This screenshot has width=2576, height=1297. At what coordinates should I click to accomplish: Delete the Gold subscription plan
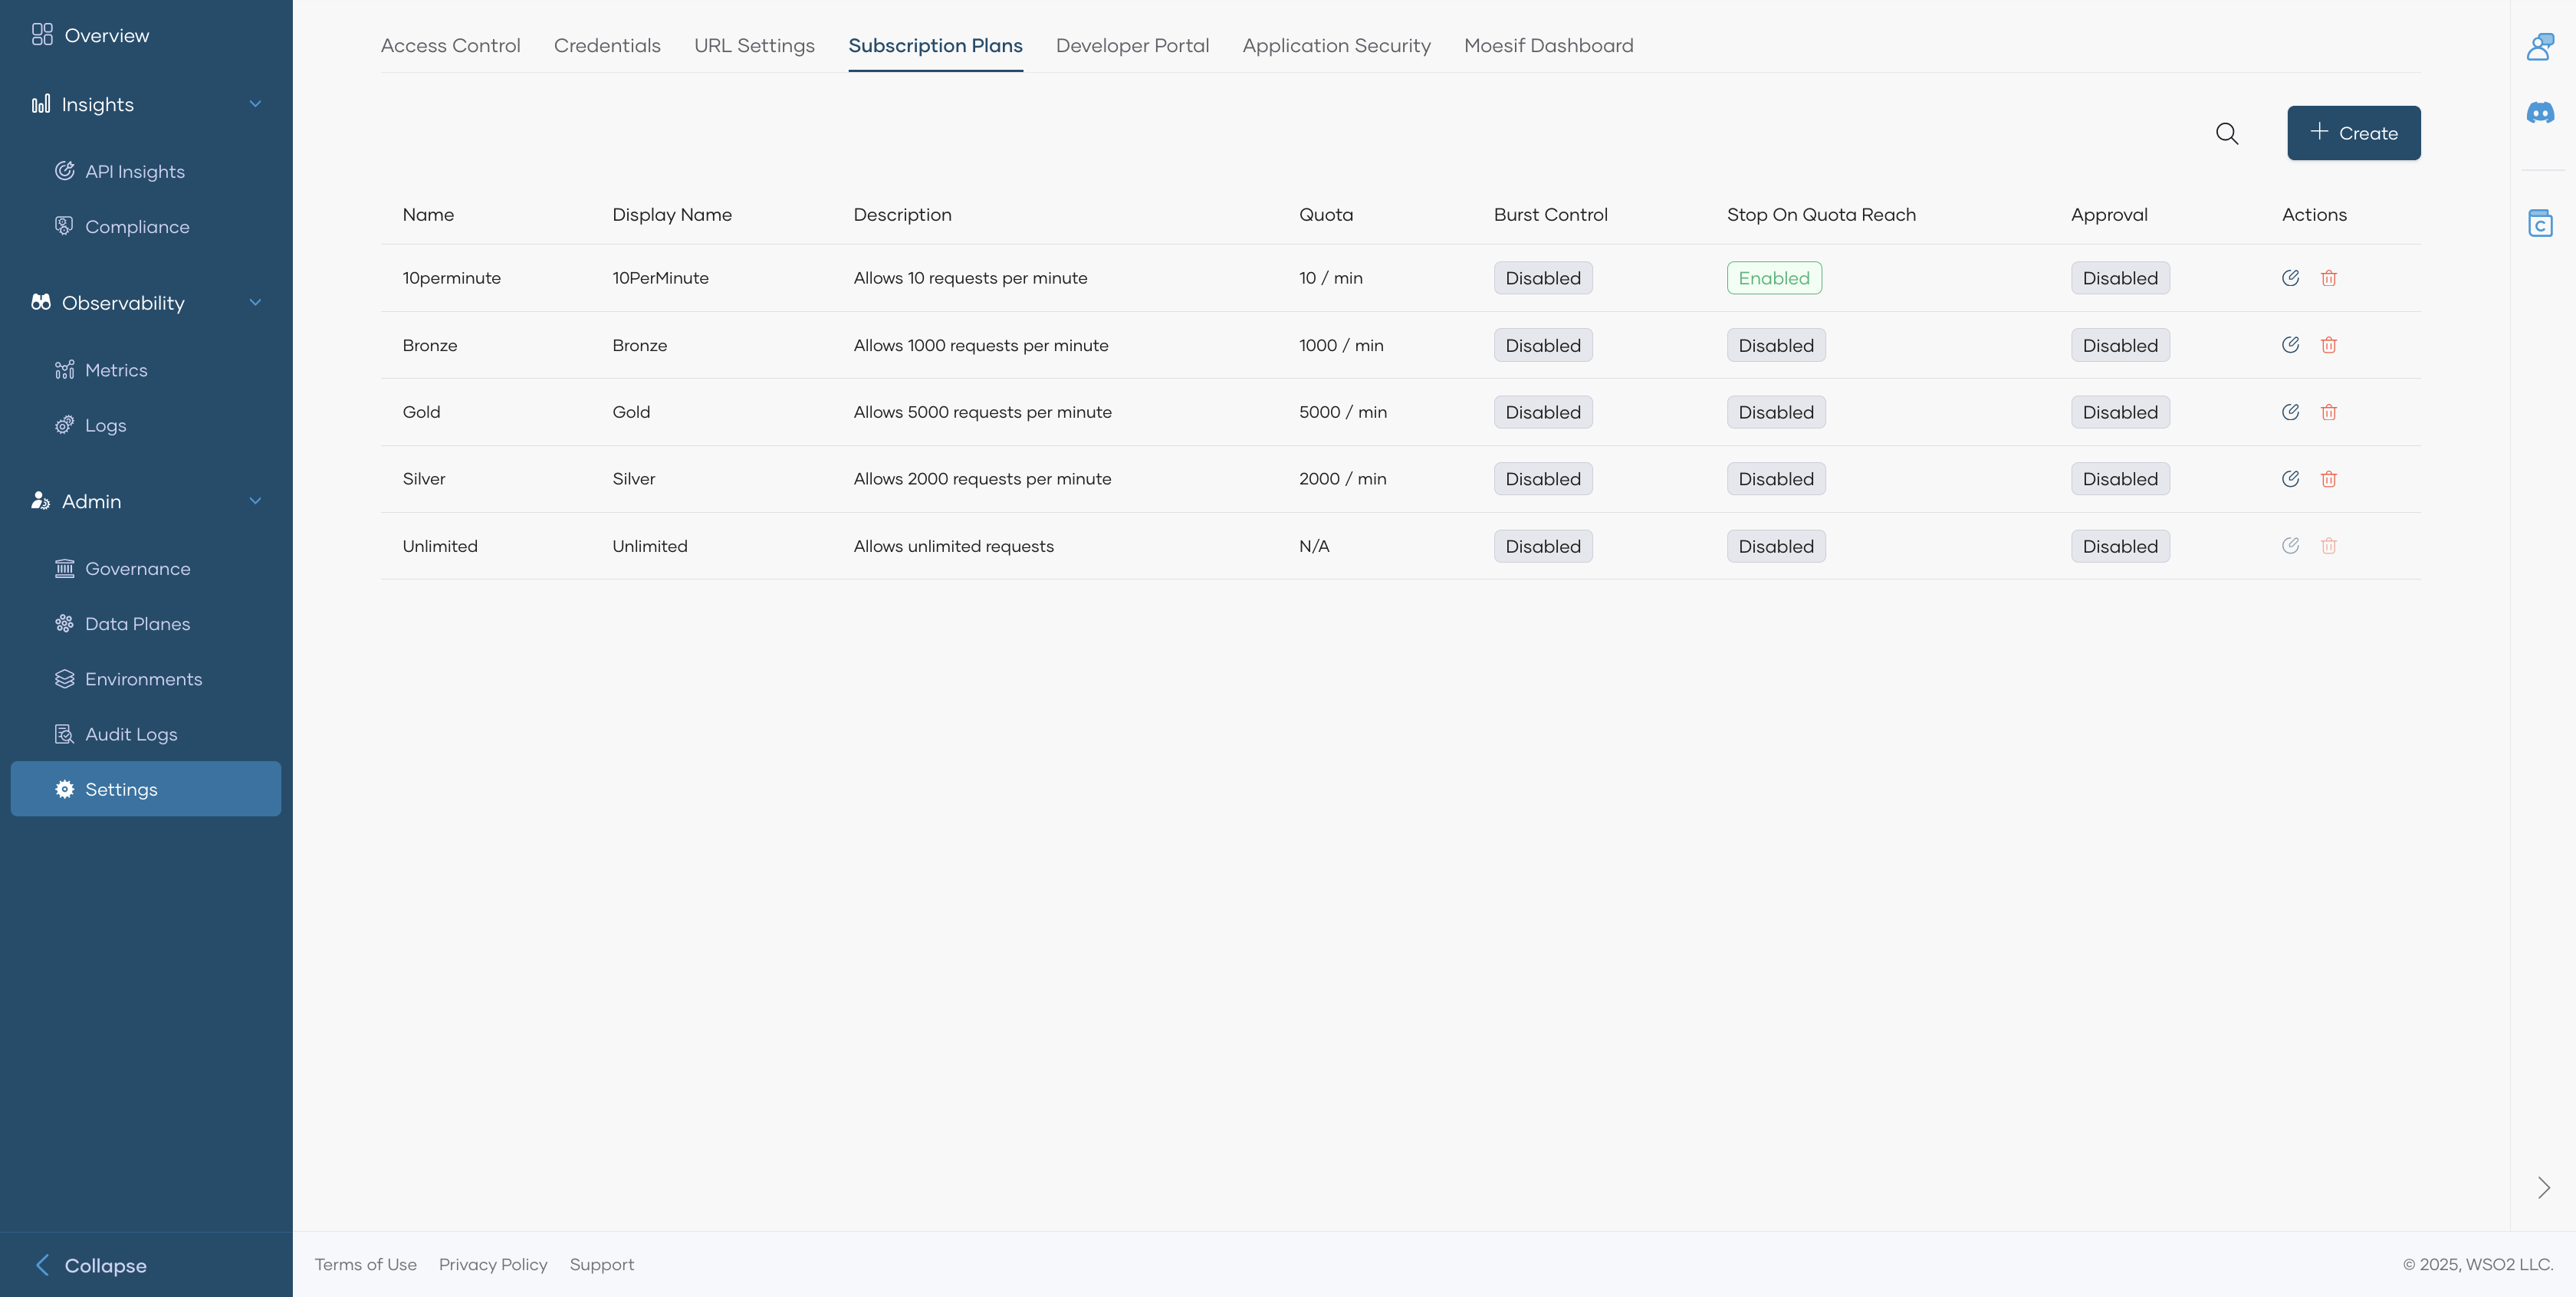2329,411
